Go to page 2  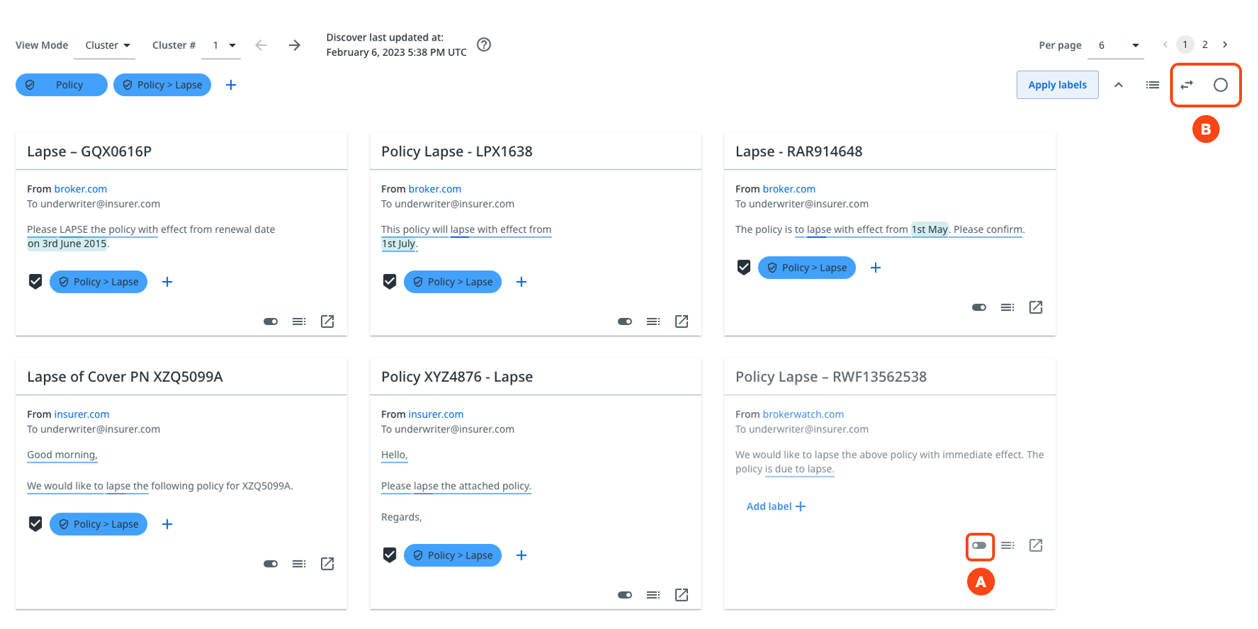1205,45
